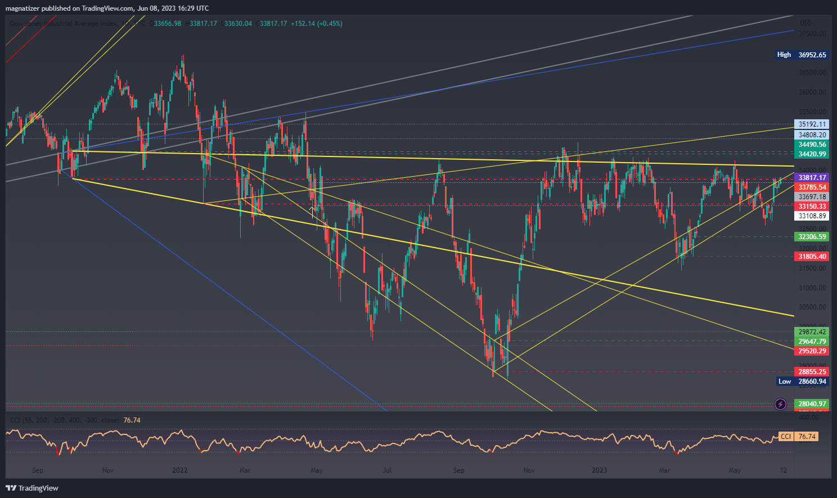Select the CCI indicator tag beside 76.74
The width and height of the screenshot is (837, 498).
point(786,437)
